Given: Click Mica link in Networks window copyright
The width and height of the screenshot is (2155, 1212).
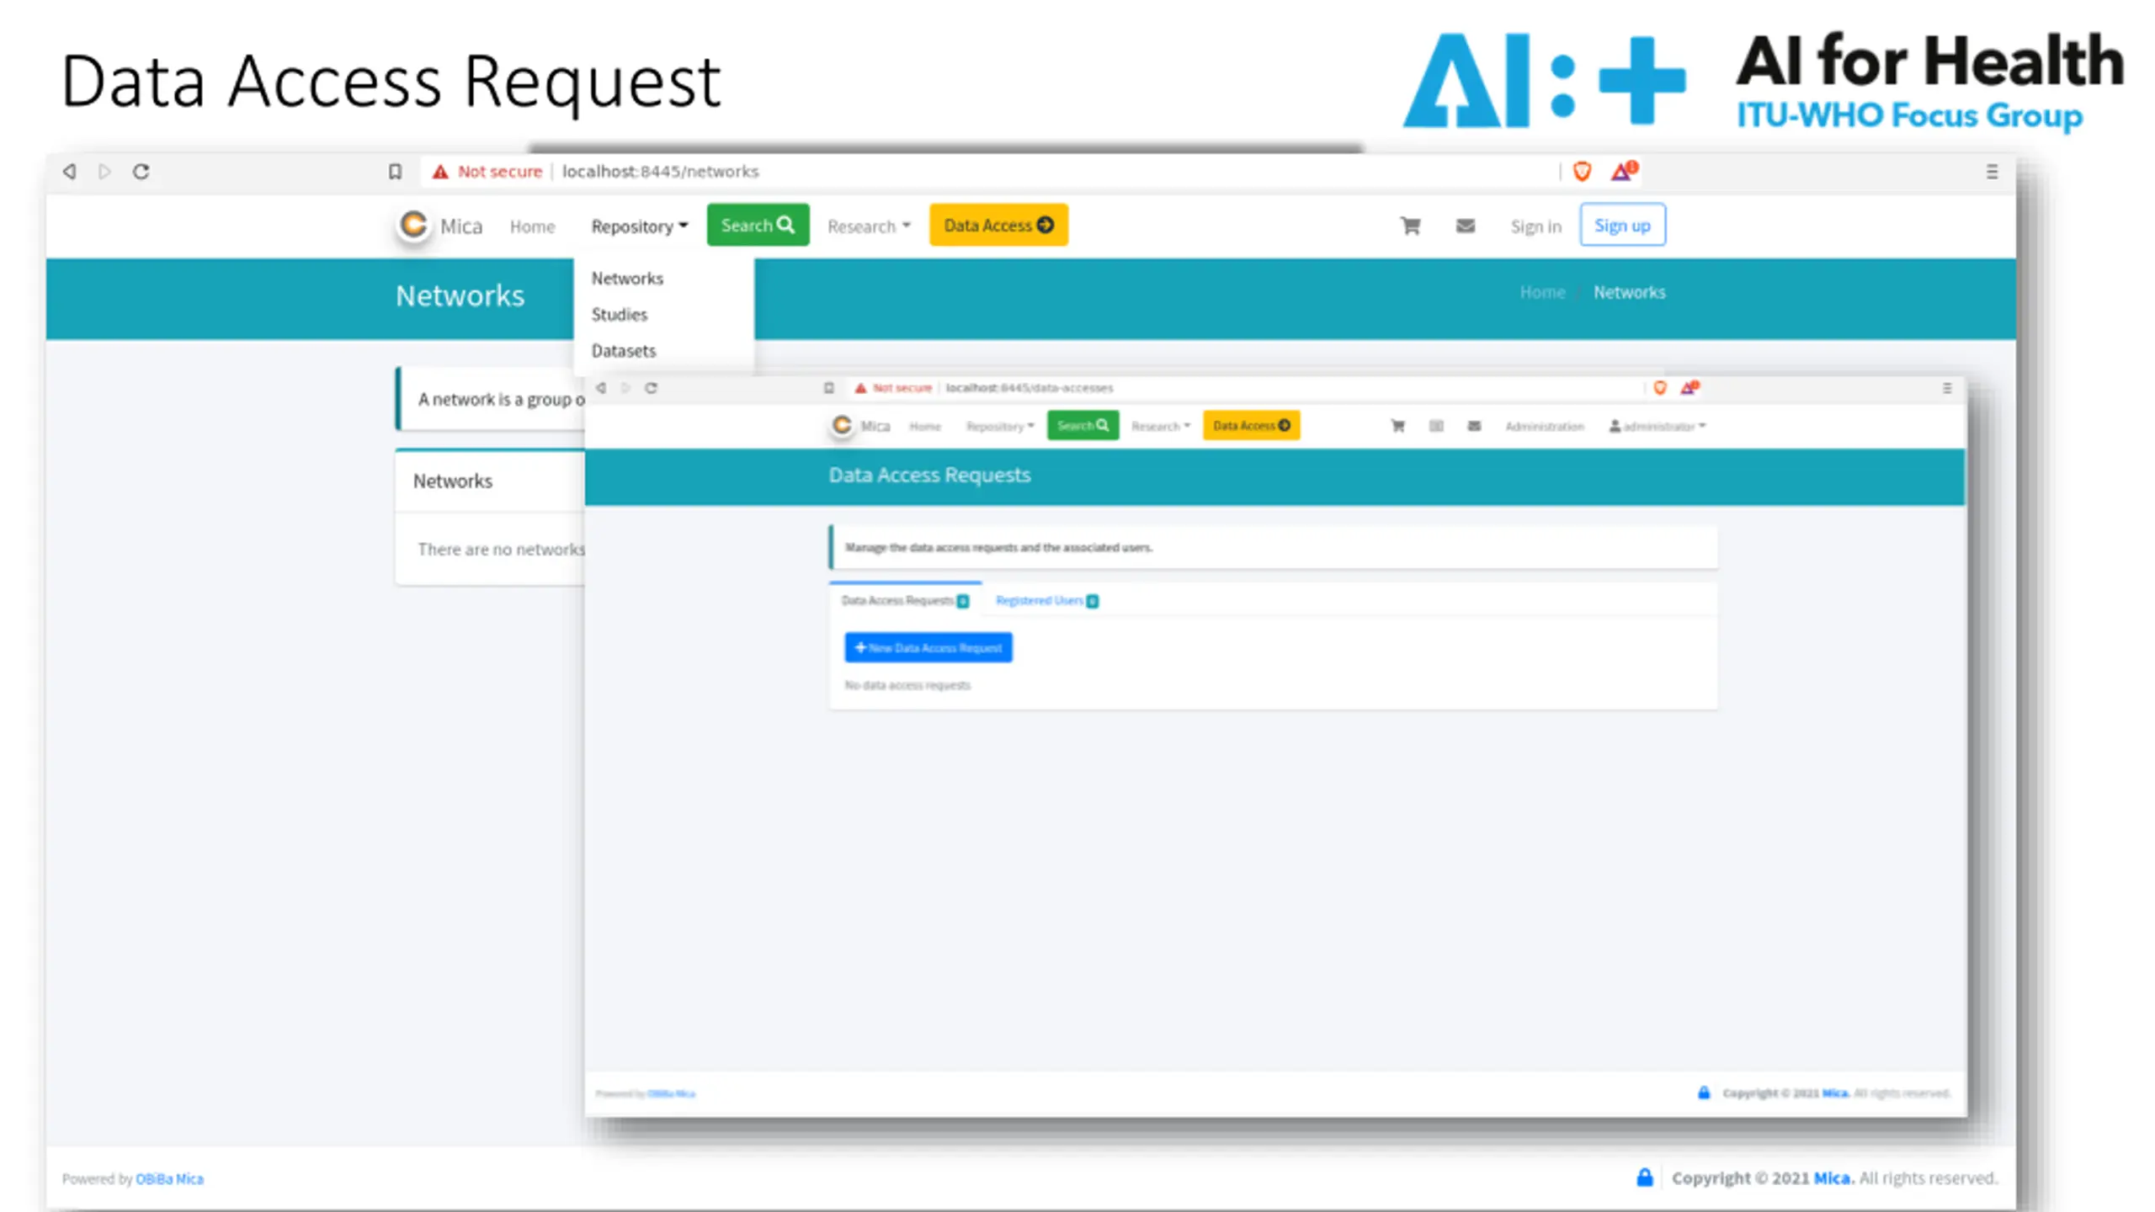Looking at the screenshot, I should click(1833, 1177).
